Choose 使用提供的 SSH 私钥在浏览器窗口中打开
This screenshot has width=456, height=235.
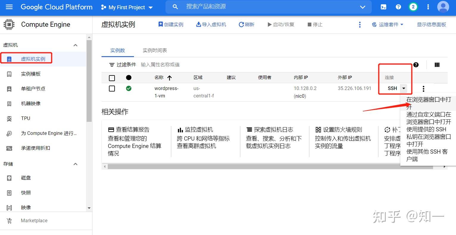tap(429, 137)
